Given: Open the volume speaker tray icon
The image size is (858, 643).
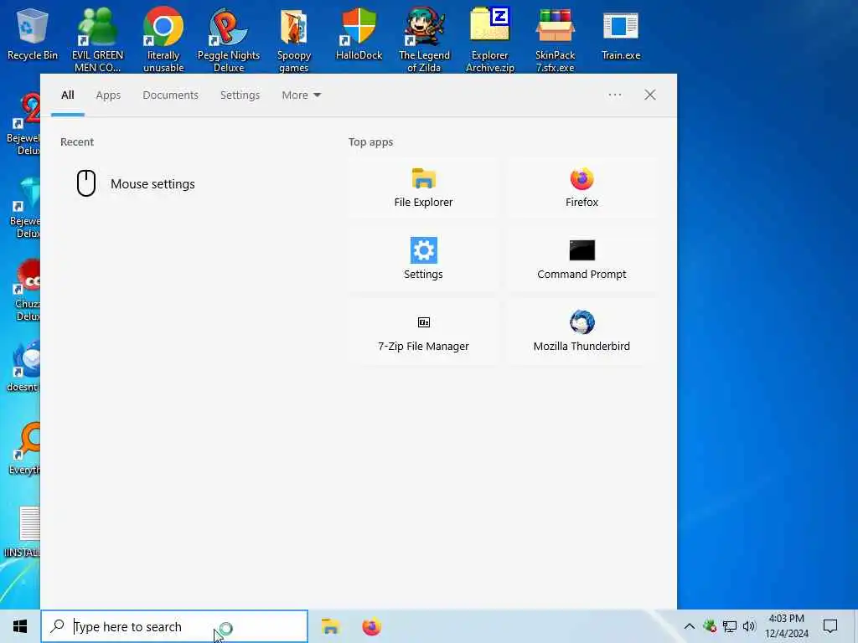Looking at the screenshot, I should click(x=749, y=626).
